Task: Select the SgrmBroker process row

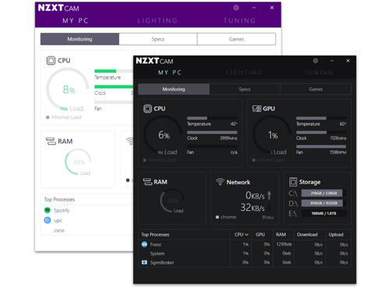Action: [244, 262]
